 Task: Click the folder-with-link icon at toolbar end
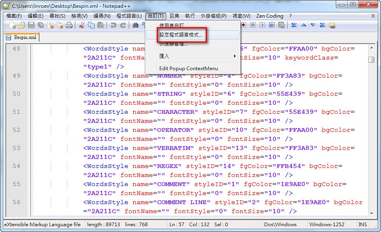332,25
